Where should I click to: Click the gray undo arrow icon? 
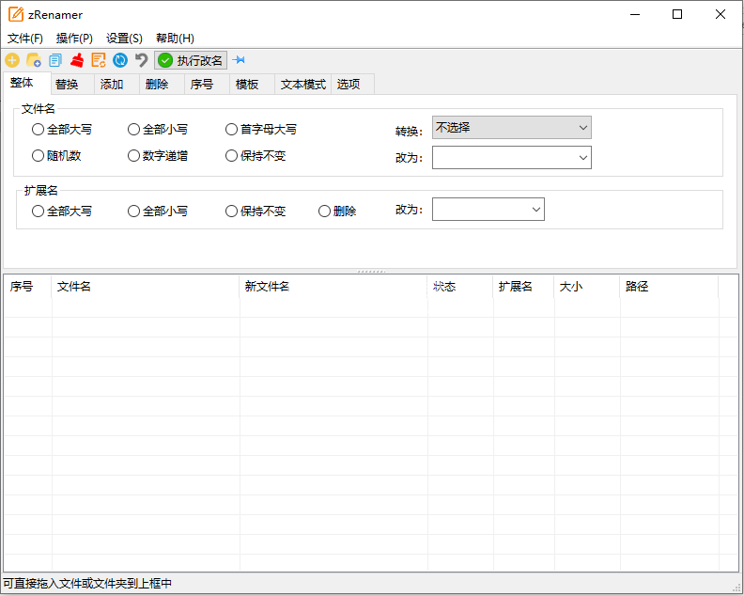tap(142, 60)
